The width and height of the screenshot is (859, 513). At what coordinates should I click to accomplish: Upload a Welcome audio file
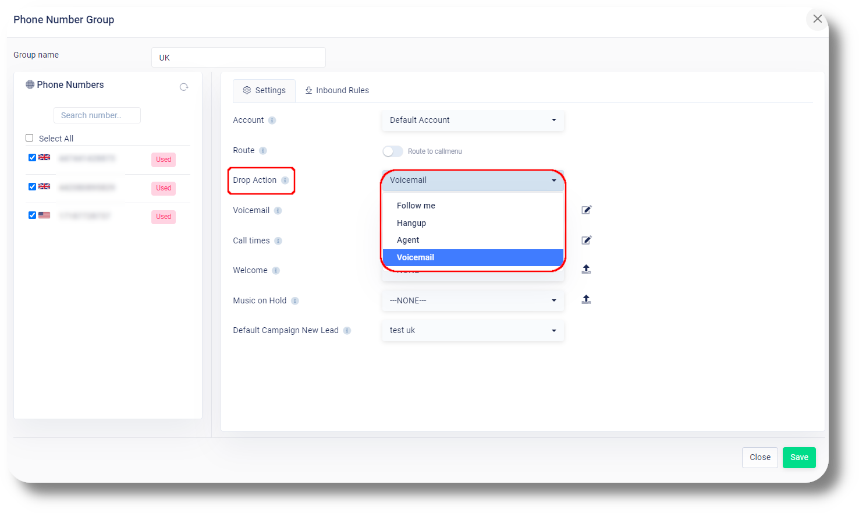[586, 268]
